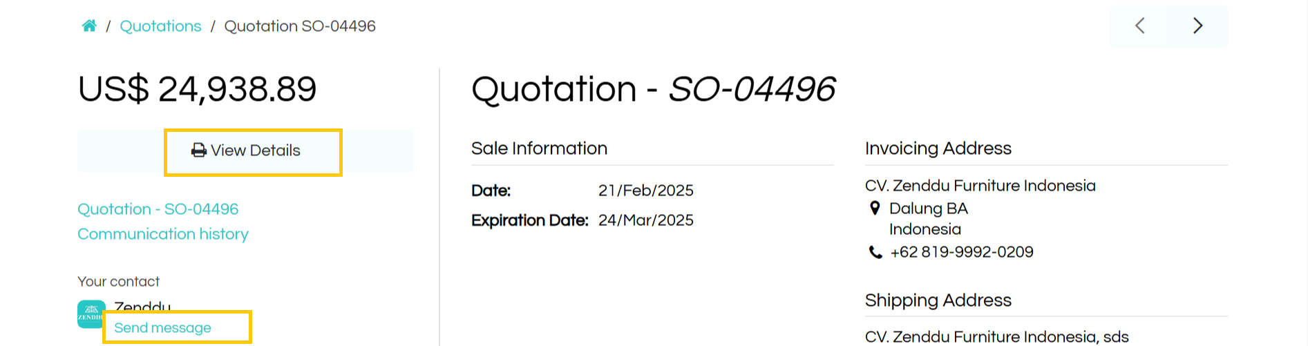Go to the next quotation arrow
Viewport: 1308px width, 346px height.
1198,26
